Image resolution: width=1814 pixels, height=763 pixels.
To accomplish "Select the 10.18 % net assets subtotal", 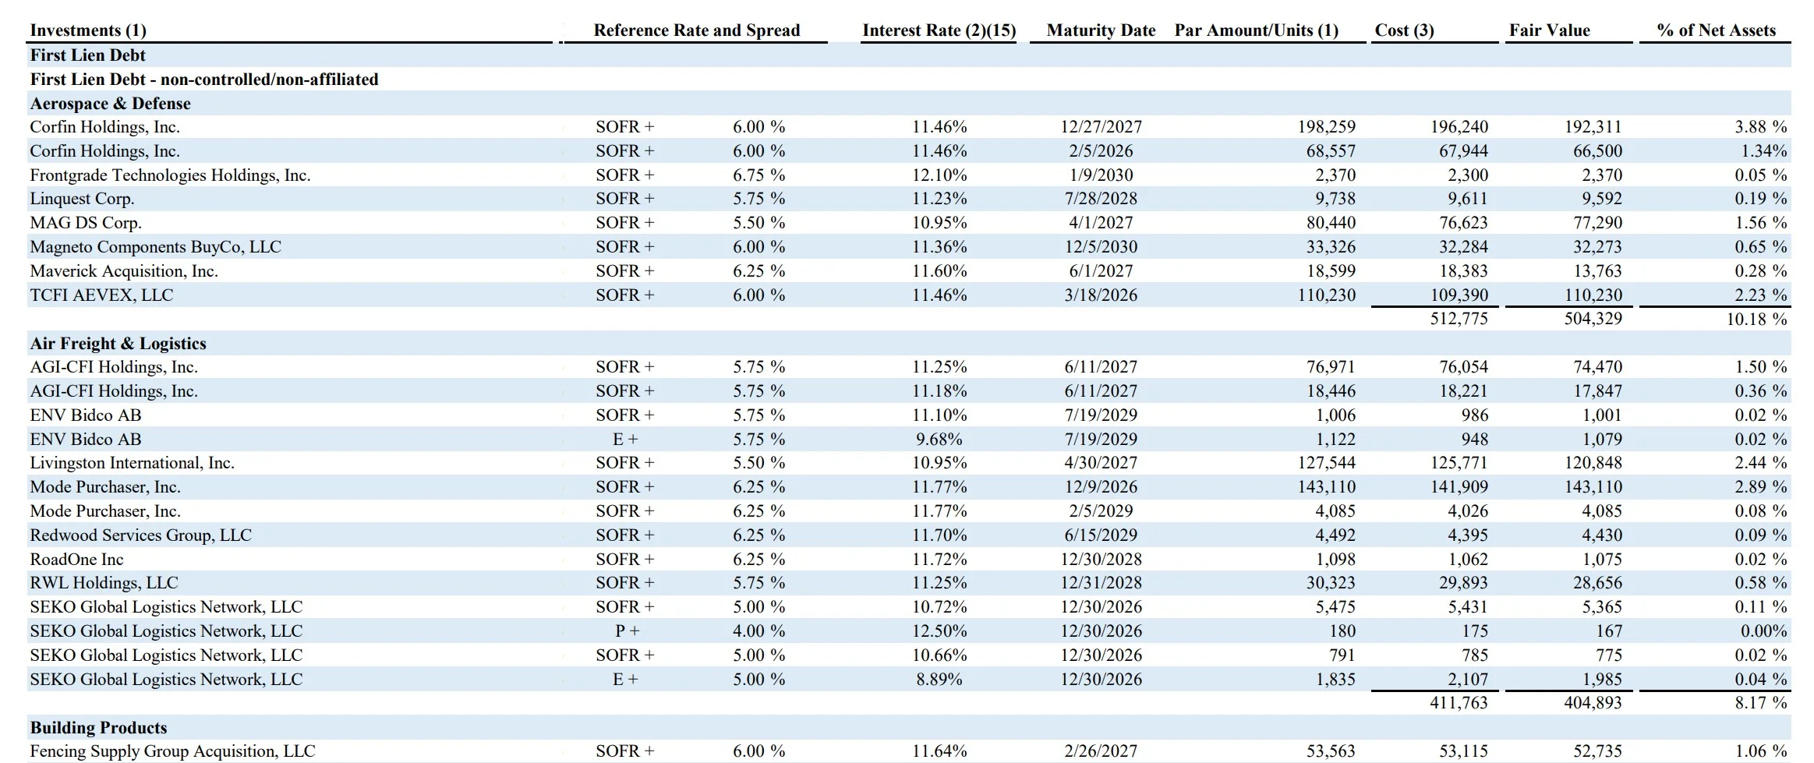I will [x=1756, y=319].
